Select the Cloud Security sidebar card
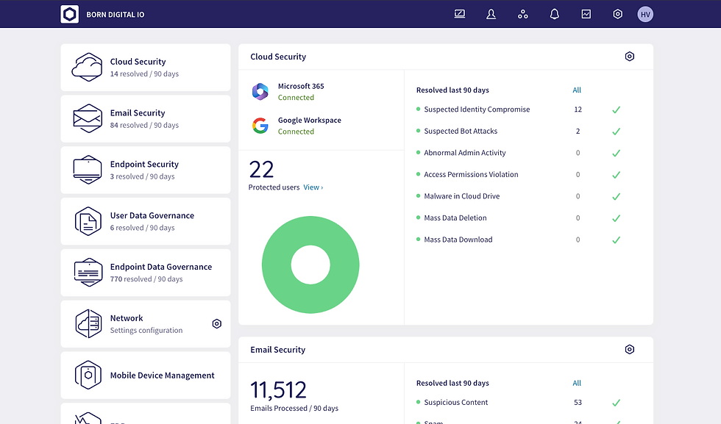The width and height of the screenshot is (721, 424). pyautogui.click(x=146, y=68)
